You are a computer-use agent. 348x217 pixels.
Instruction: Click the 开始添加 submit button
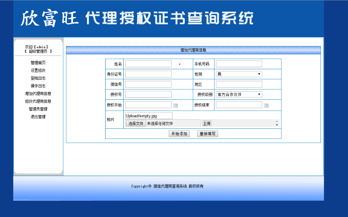point(179,134)
